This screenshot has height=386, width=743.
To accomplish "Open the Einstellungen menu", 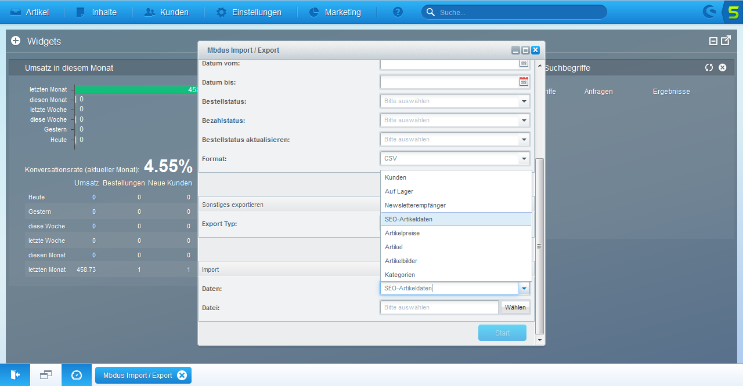I will [248, 12].
